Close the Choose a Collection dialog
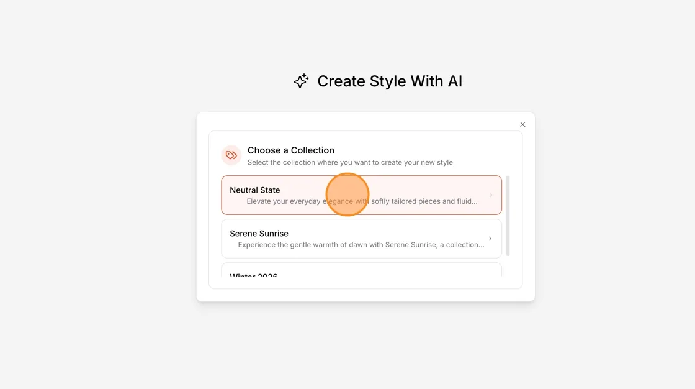The height and width of the screenshot is (389, 695). click(522, 124)
